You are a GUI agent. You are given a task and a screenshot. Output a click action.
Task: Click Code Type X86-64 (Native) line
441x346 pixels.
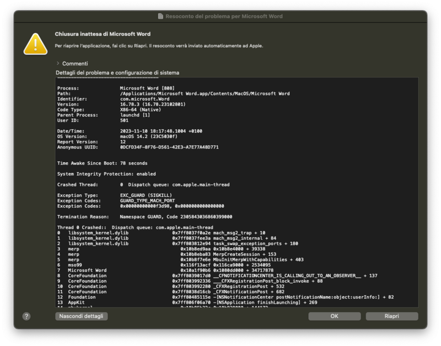coord(109,109)
